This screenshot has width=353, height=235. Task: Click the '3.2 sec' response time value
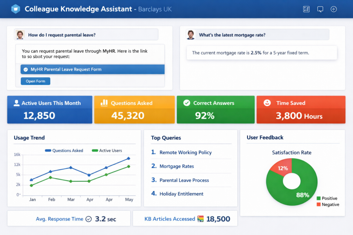tap(106, 219)
